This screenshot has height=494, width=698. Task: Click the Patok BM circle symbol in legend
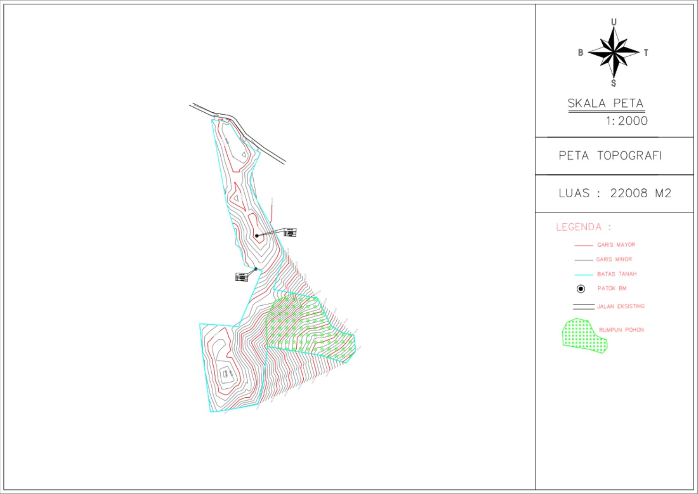tap(581, 289)
